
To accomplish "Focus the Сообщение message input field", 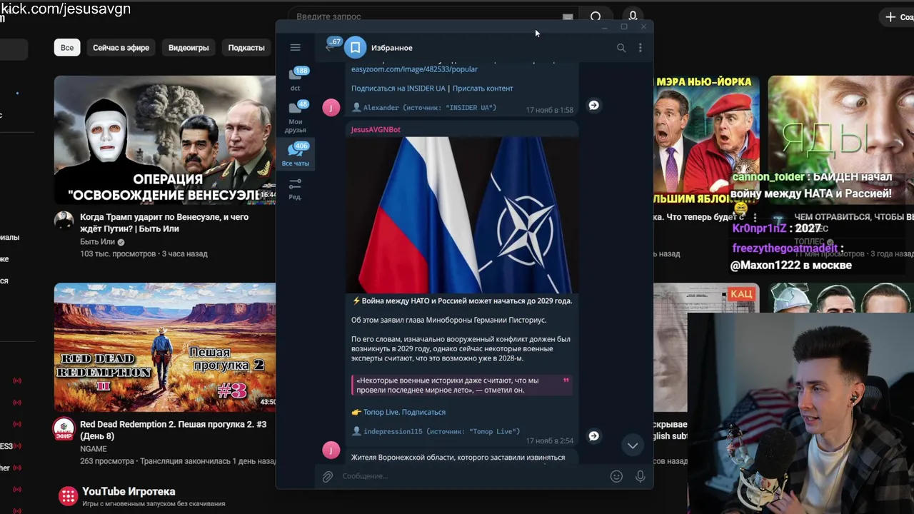I will (x=471, y=476).
